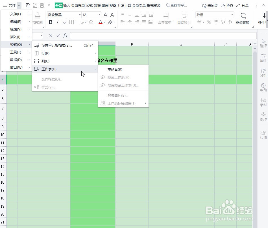This screenshot has height=228, width=268.
Task: Click the decrease indent icon
Action: [144, 15]
